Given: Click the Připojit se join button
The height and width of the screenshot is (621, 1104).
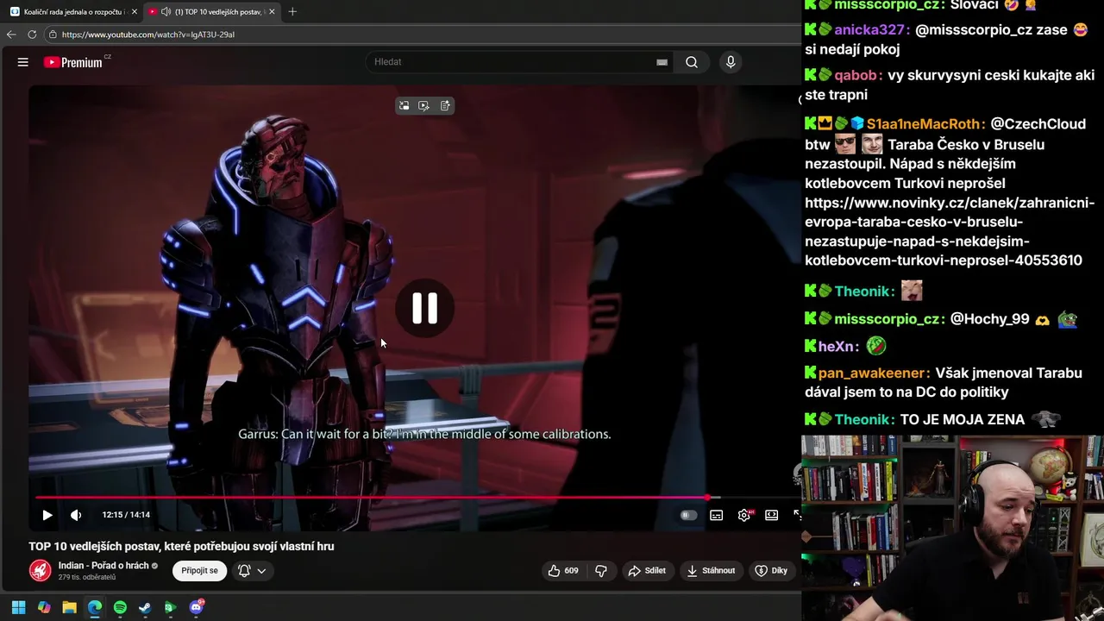Looking at the screenshot, I should (x=200, y=570).
